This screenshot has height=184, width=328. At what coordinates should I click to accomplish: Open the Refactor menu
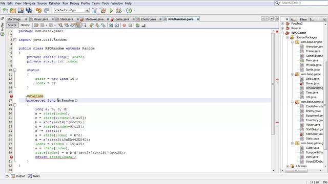54,3
